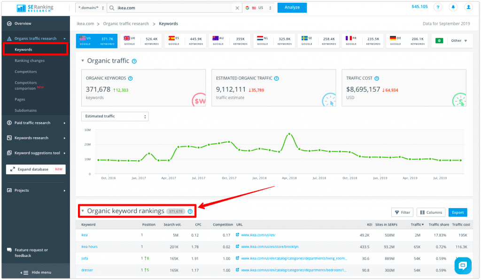Screen dimensions: 481x280
Task: Open the user profile icon
Action: tap(468, 7)
